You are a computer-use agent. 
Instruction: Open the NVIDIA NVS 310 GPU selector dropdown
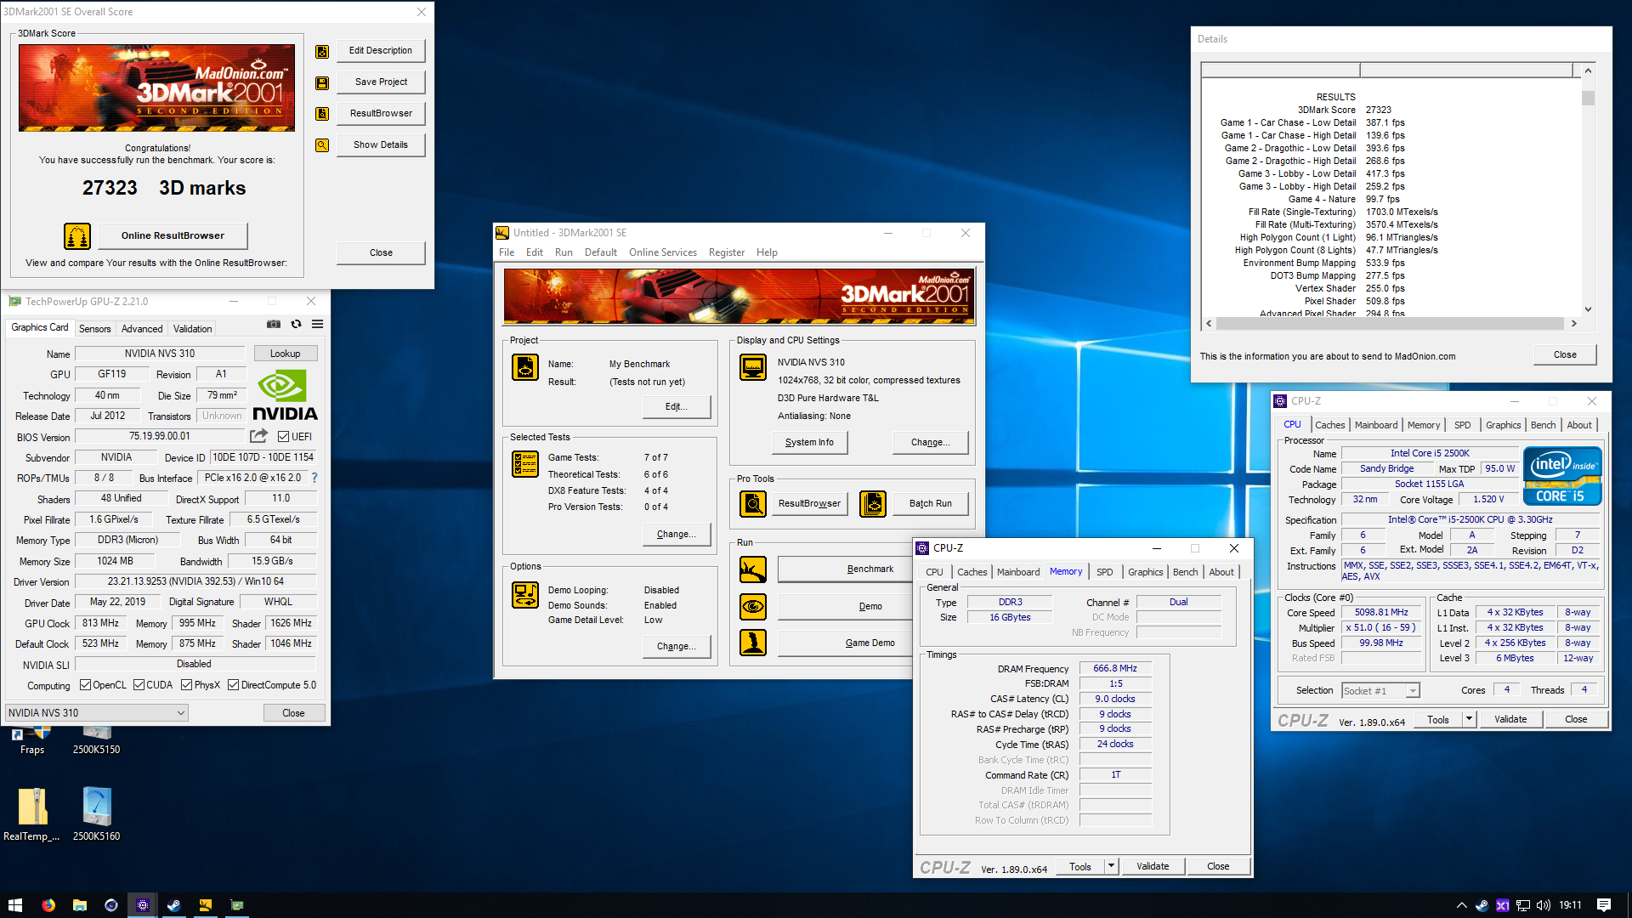pyautogui.click(x=97, y=713)
